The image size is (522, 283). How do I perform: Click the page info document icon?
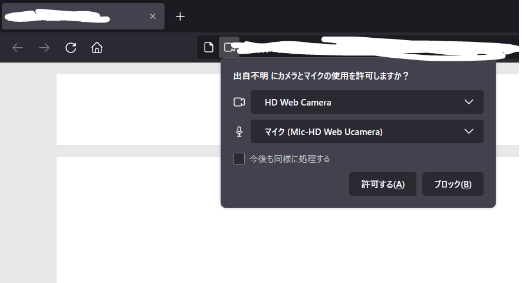[209, 48]
